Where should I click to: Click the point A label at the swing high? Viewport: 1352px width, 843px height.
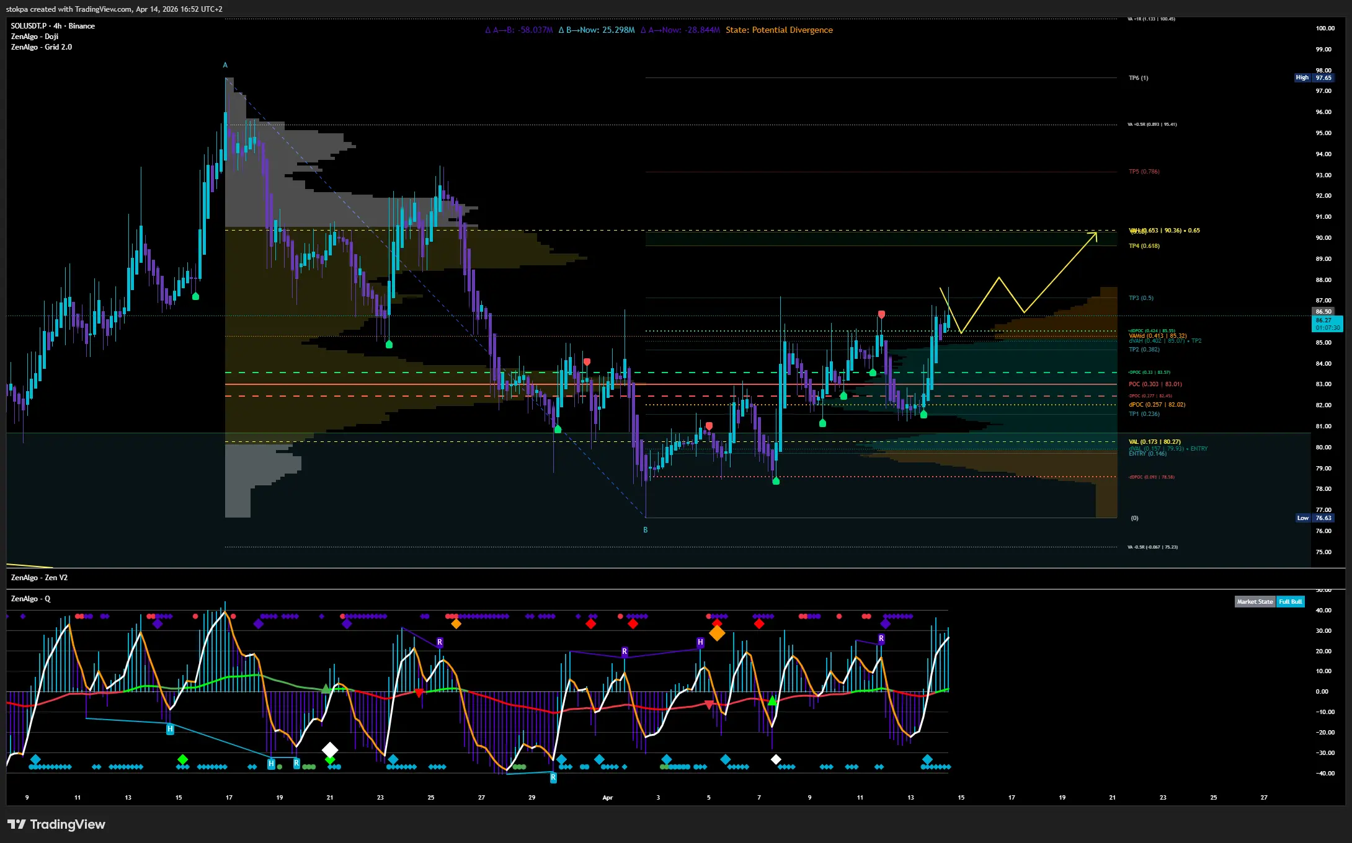(225, 65)
